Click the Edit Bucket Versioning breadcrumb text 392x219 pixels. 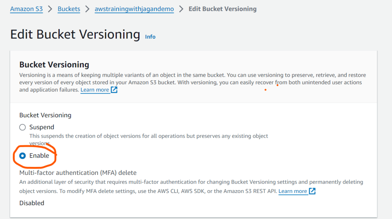(222, 9)
